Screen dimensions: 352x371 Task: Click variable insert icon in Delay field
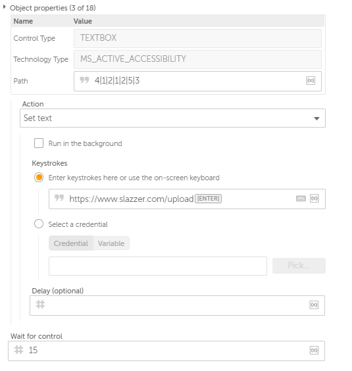[x=314, y=305]
